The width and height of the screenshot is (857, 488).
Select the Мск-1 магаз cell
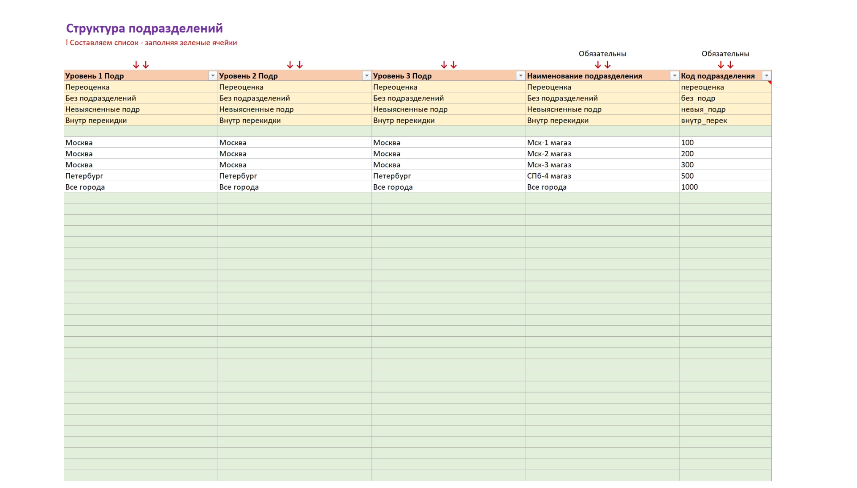[602, 142]
